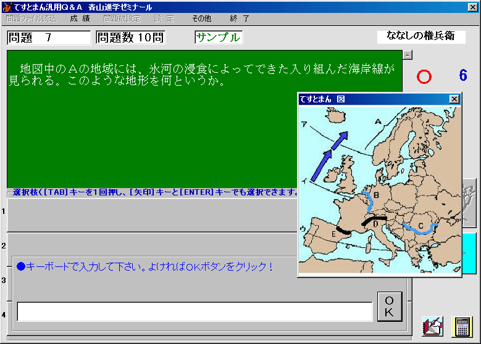The image size is (481, 344).
Task: Click the red circle correct-answer mark
Action: point(424,76)
